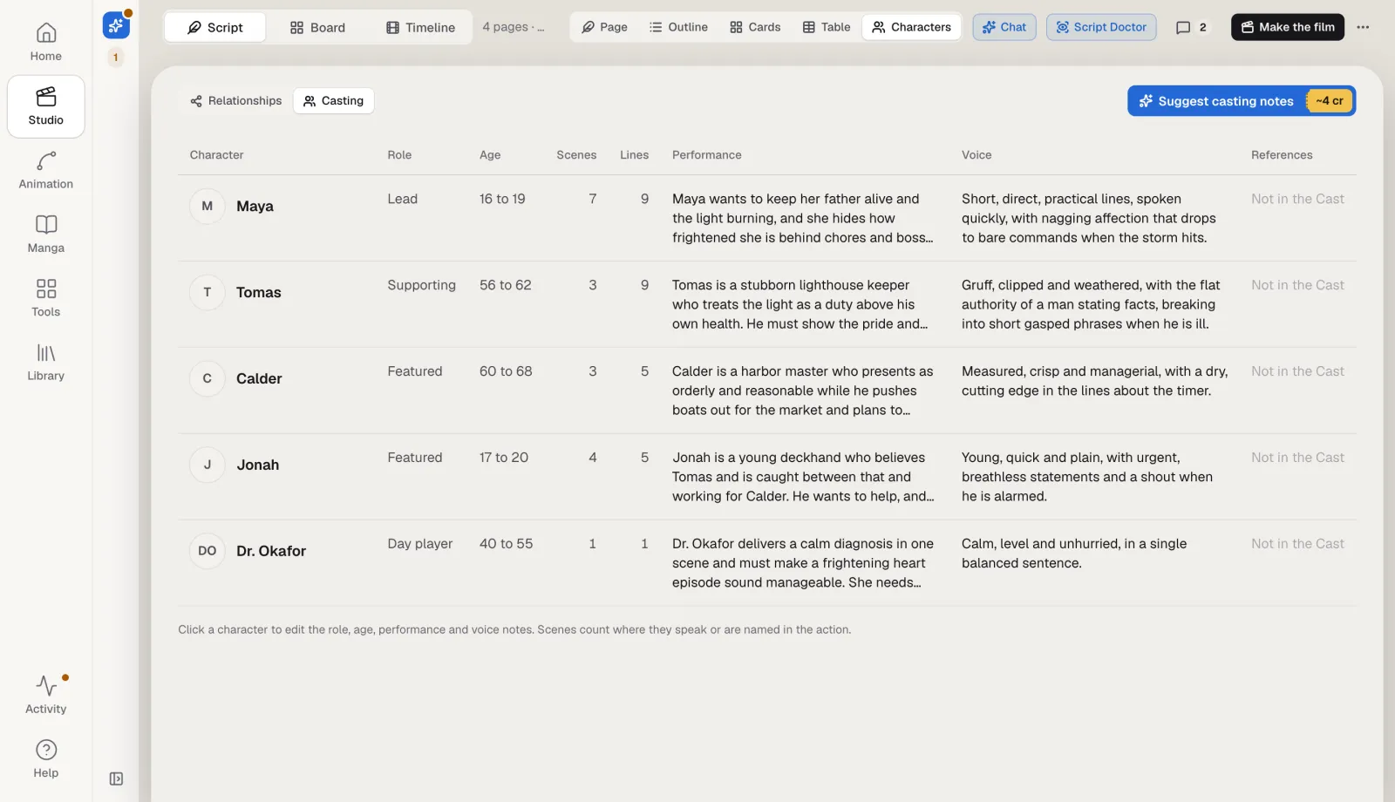Click Calder's Not in the Cast reference
1395x802 pixels.
pos(1297,371)
